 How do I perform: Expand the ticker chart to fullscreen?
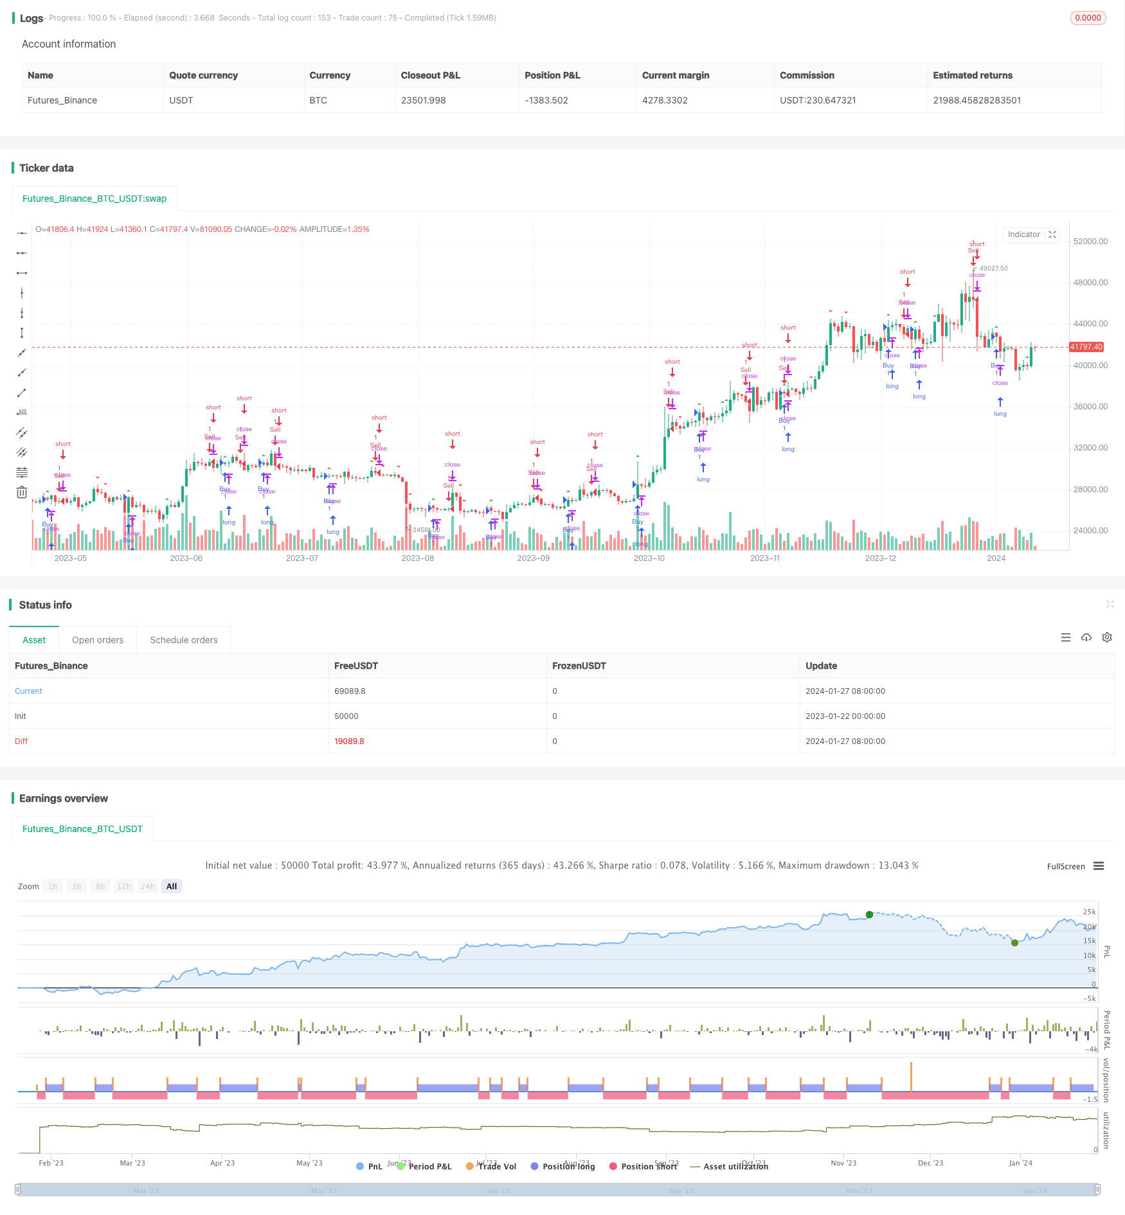click(1052, 235)
